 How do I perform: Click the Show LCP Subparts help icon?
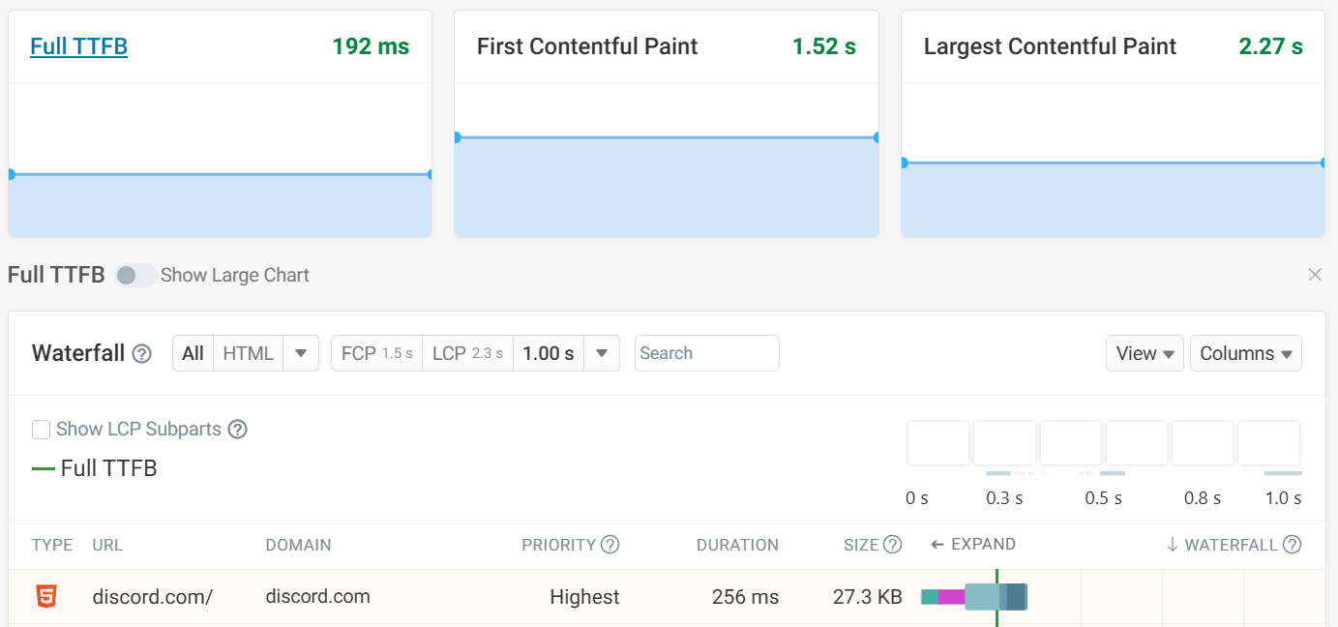pos(238,429)
